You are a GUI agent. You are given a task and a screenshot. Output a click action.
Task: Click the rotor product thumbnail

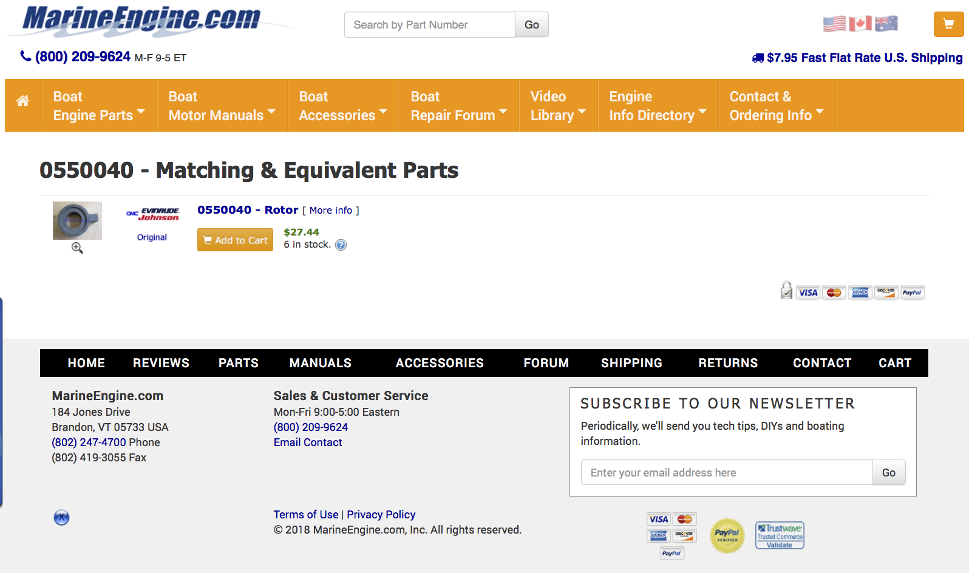click(x=77, y=220)
